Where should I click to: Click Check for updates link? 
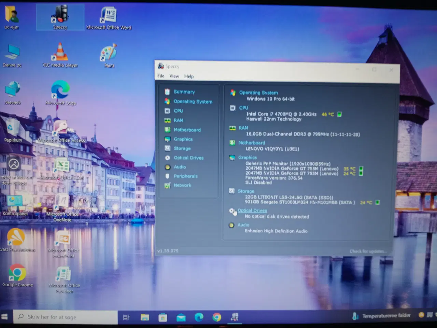click(368, 251)
